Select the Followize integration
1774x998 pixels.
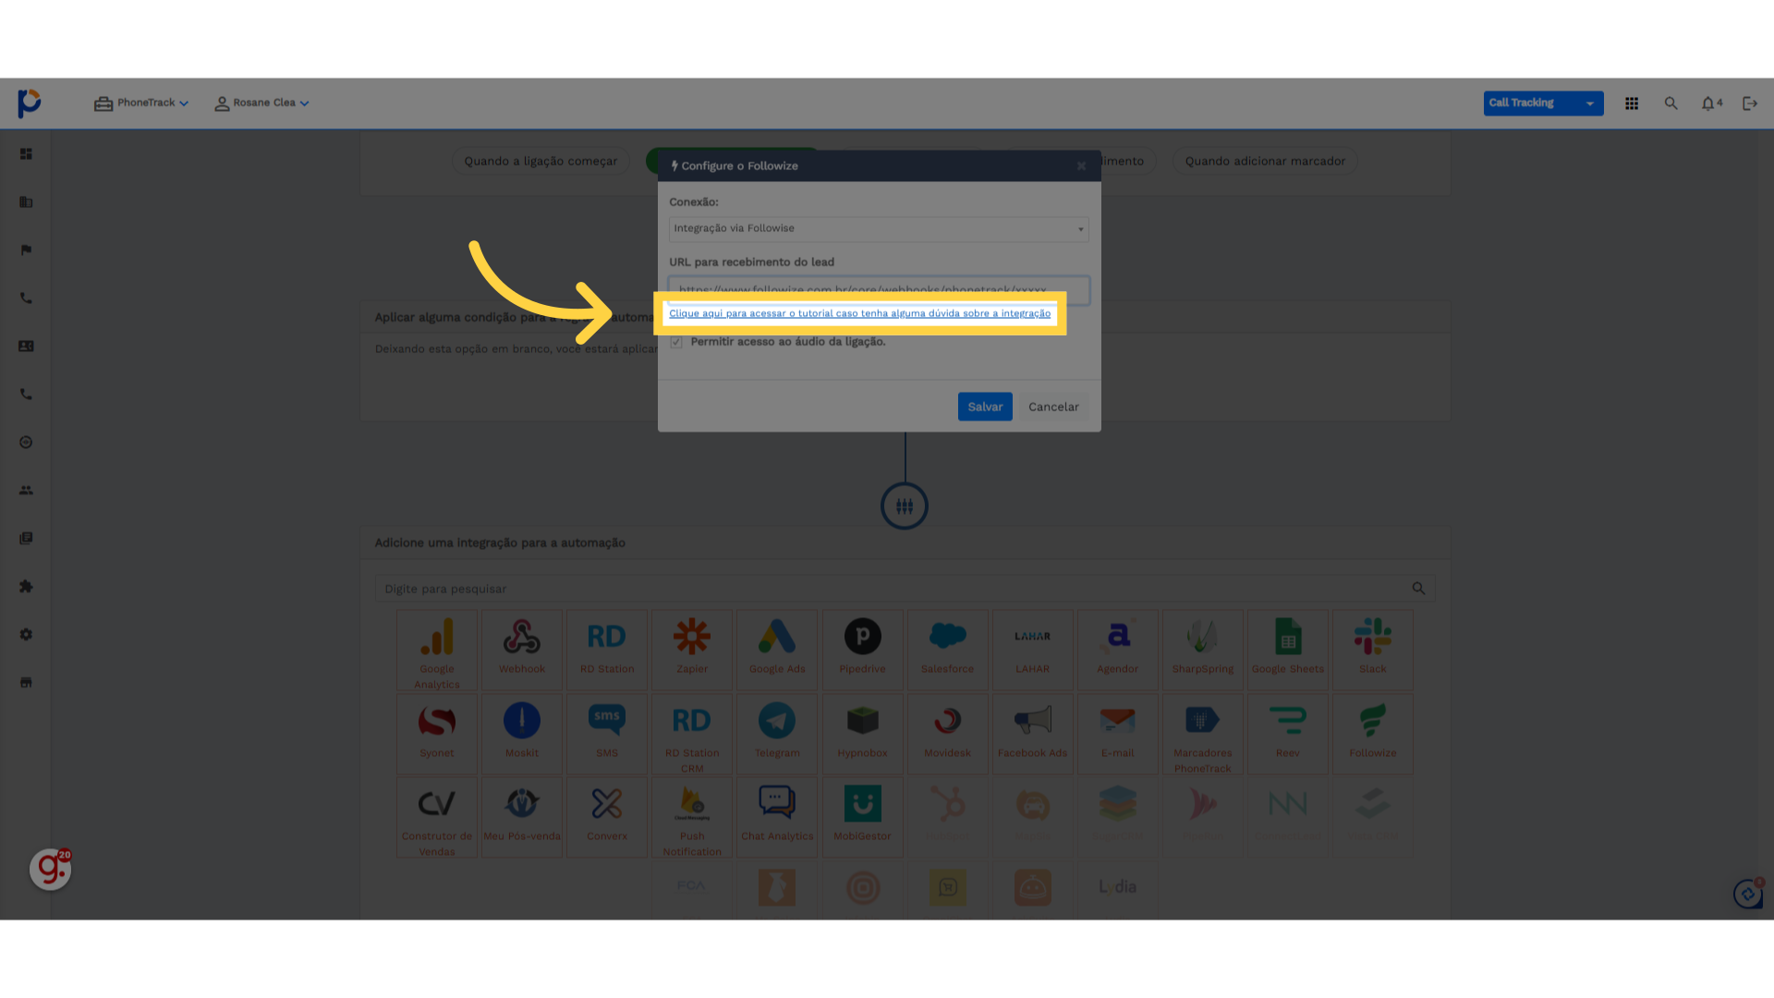(1372, 734)
